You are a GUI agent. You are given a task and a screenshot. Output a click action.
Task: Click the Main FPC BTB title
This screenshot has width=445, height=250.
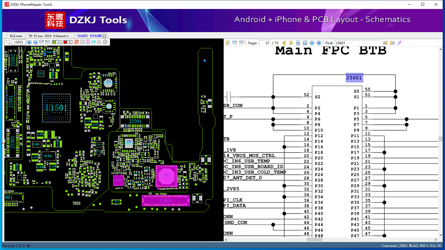coord(331,51)
